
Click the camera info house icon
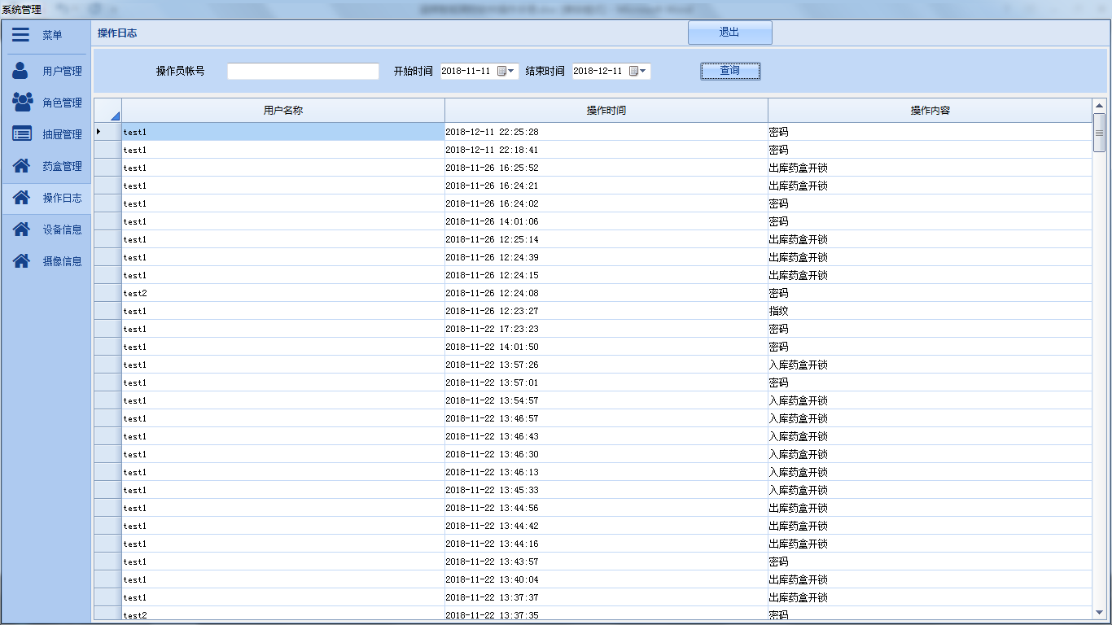click(x=22, y=261)
